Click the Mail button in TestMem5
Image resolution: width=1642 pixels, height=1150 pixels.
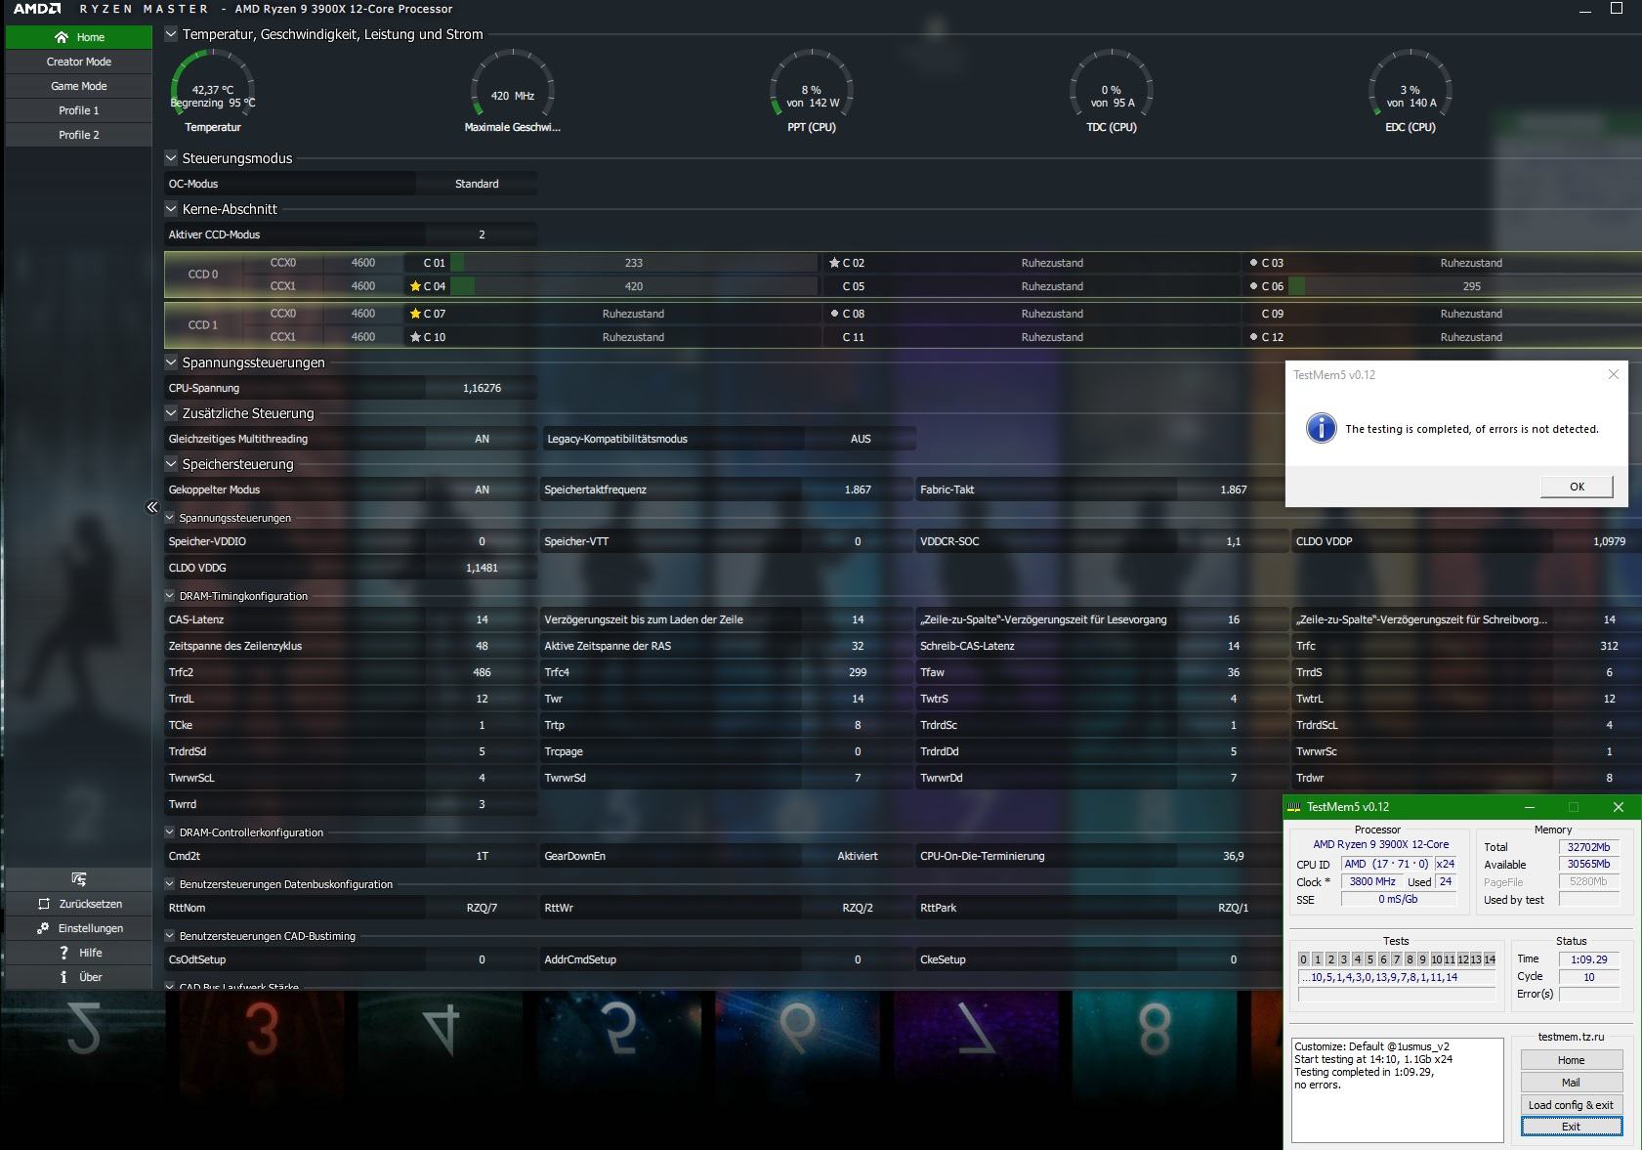point(1571,1083)
